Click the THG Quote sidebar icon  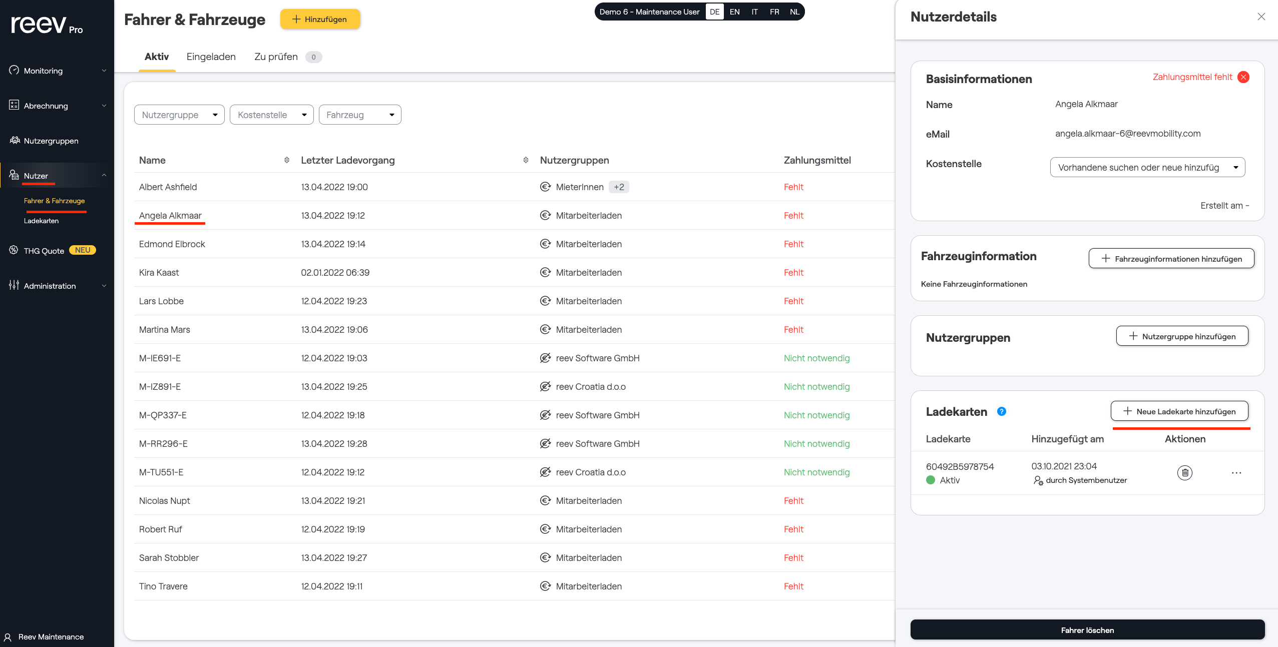pyautogui.click(x=14, y=250)
